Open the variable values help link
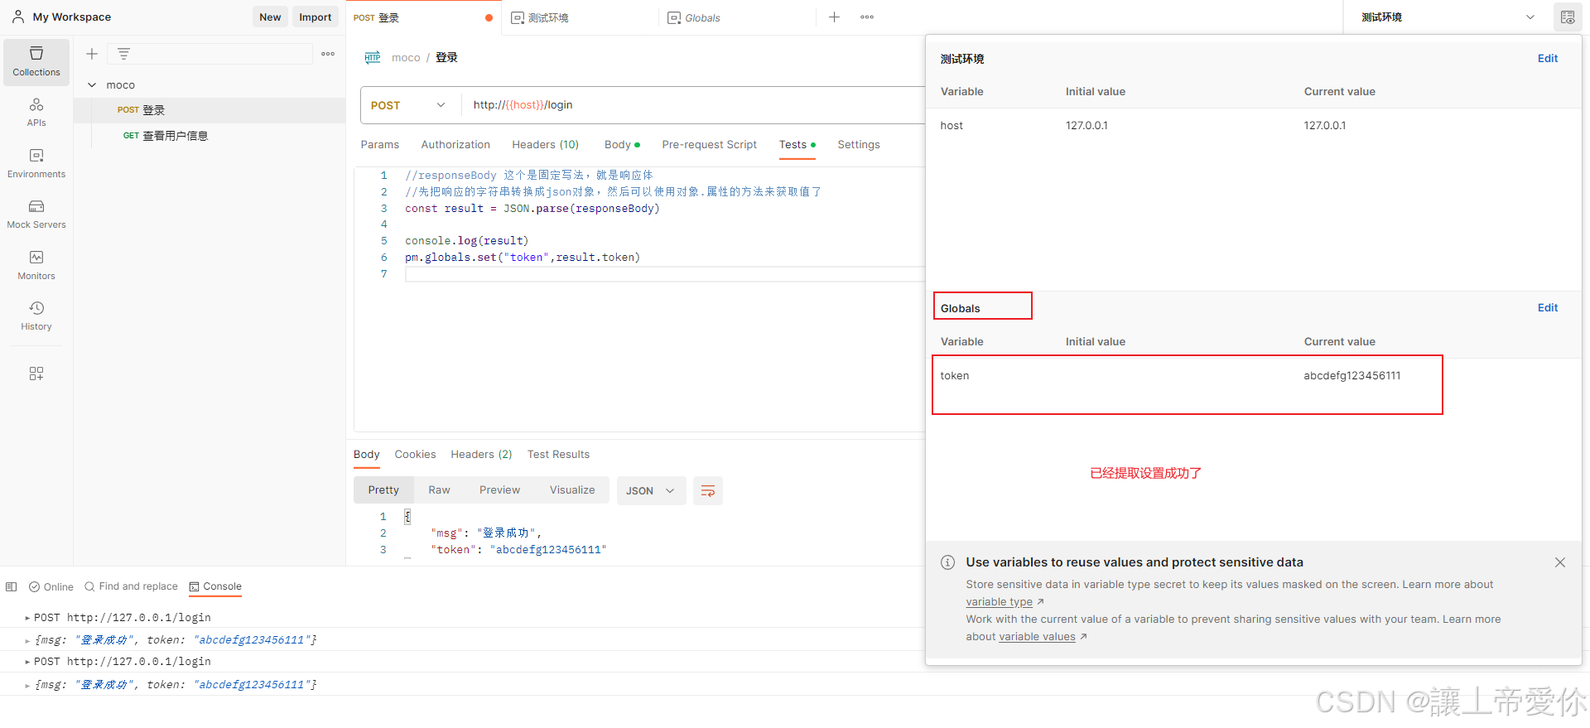1590x728 pixels. click(1037, 637)
